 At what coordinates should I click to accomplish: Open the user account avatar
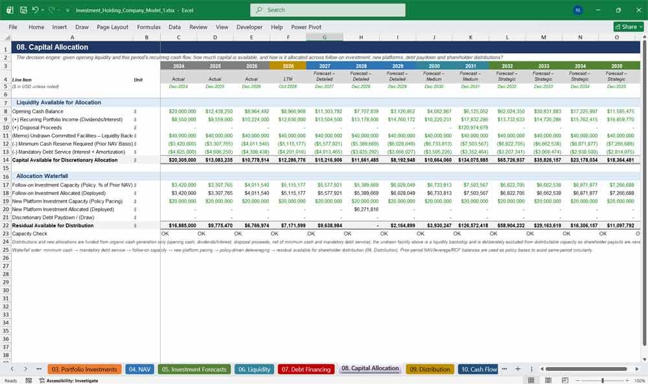[578, 10]
